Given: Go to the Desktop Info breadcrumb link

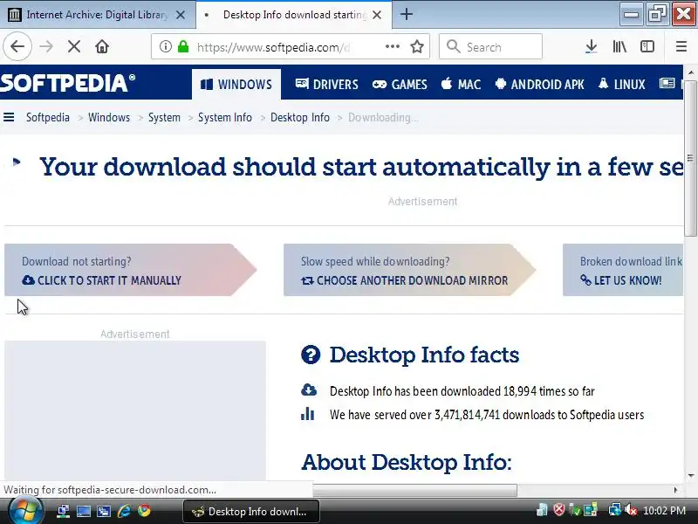Looking at the screenshot, I should point(300,118).
